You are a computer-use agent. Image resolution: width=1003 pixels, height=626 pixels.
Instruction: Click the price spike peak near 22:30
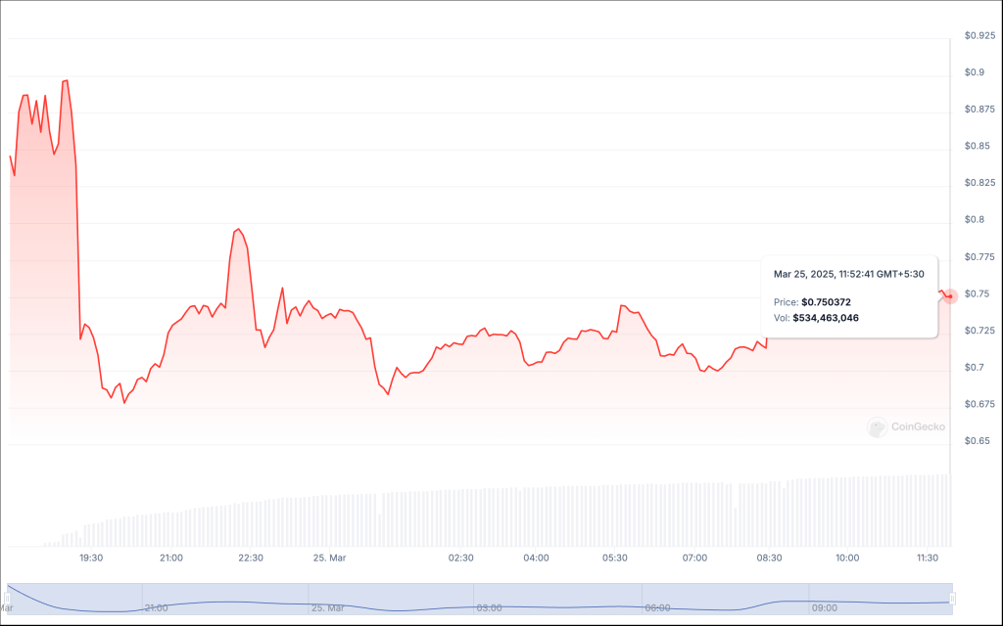(x=238, y=229)
